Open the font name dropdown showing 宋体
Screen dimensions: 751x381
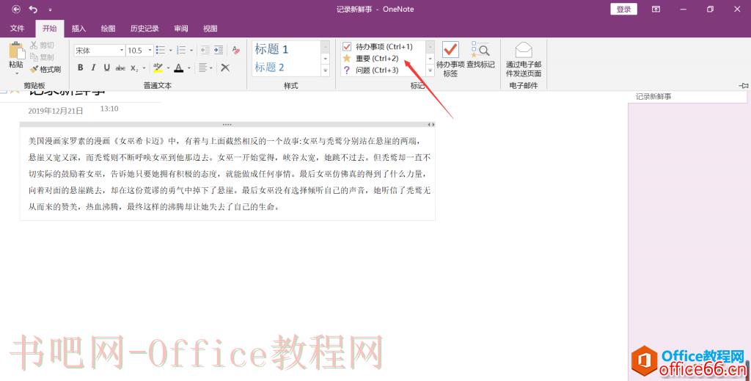click(x=122, y=51)
